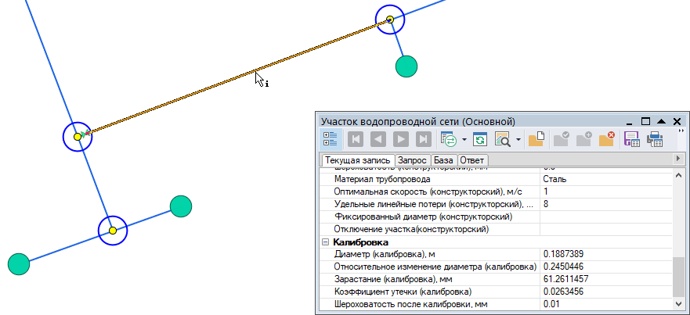
Task: Click the scroll down arrow of property list
Action: coord(678,302)
